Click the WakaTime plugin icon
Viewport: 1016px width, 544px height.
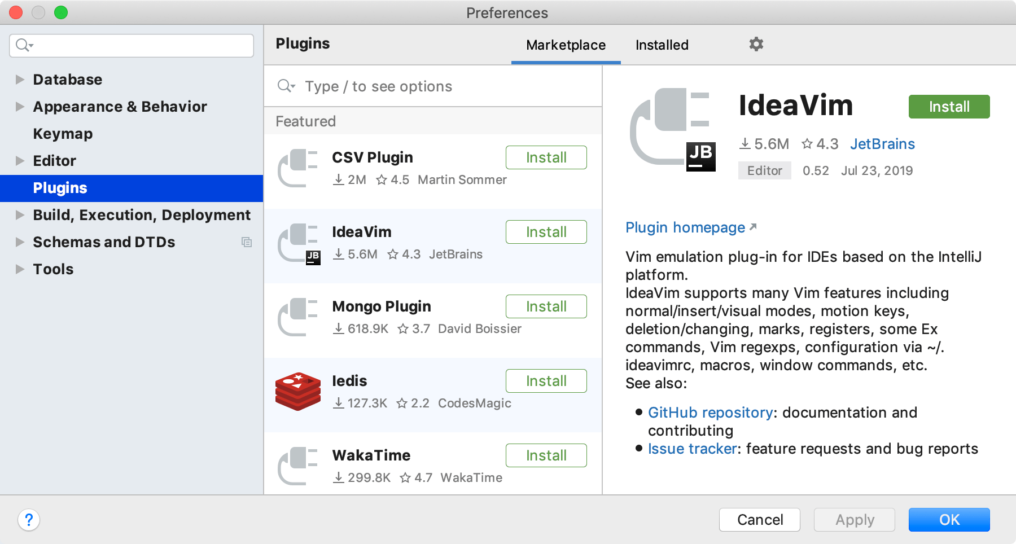pyautogui.click(x=298, y=464)
